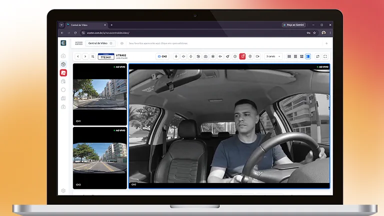Click the speaker volume icon in toolbar

pos(220,56)
